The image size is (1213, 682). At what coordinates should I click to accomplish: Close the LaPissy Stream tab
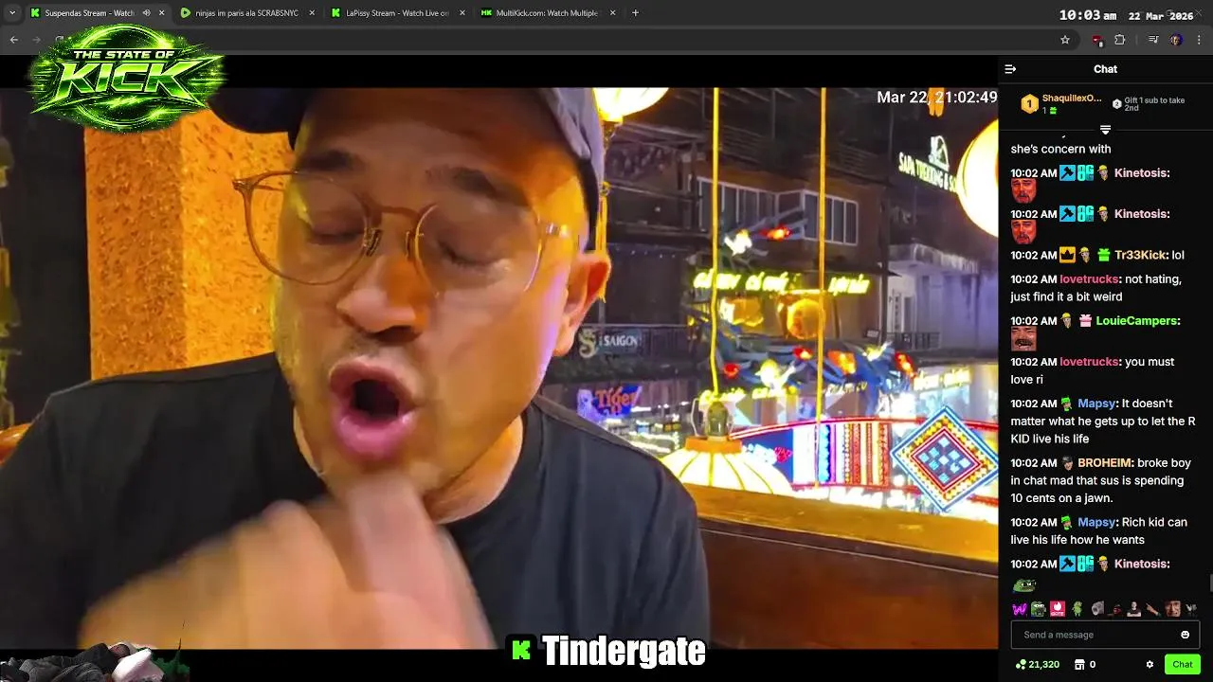462,13
